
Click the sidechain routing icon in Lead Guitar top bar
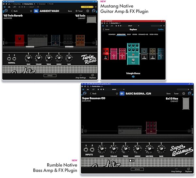pos(9,4)
